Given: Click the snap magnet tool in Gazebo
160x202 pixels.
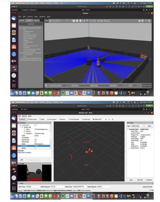Looking at the screenshot, I should 105,21.
